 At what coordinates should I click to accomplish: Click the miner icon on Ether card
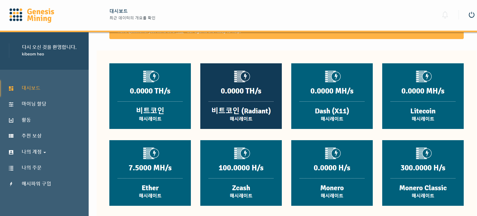[151, 153]
